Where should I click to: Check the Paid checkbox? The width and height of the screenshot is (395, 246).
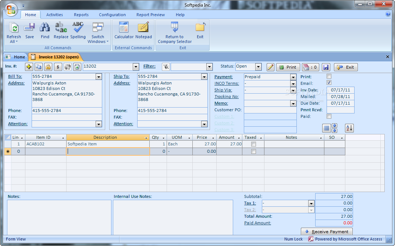pos(329,116)
